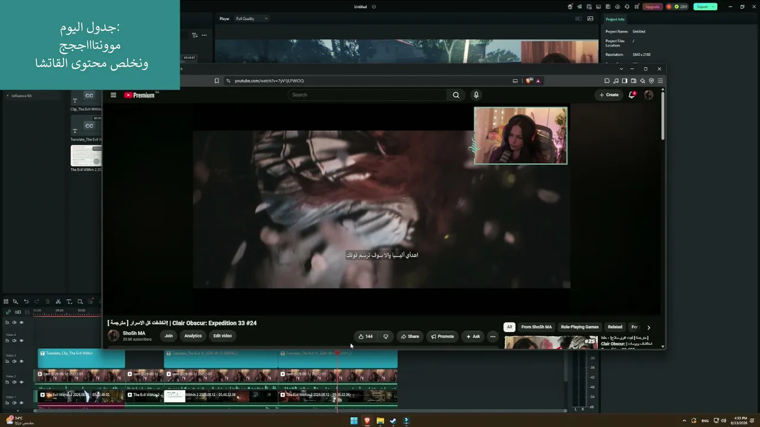Screen dimensions: 760x427
Task: Click the YouTube page vertical scrollbar
Action: 663,116
